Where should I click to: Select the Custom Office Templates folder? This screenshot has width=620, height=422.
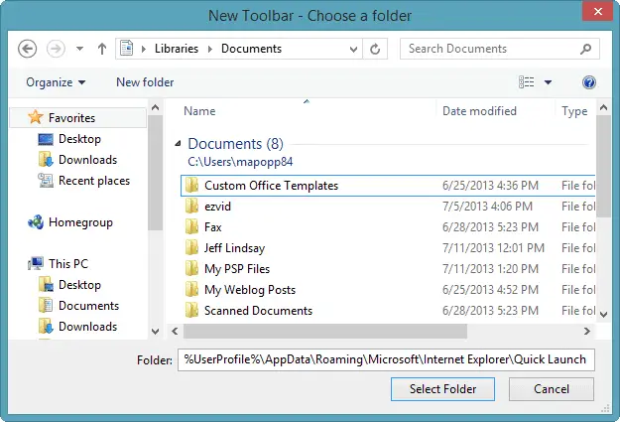tap(388, 186)
